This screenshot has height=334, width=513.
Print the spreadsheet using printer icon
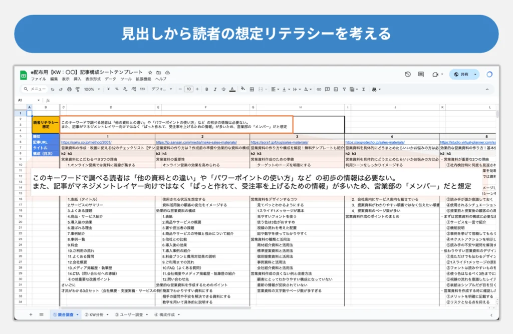point(69,89)
